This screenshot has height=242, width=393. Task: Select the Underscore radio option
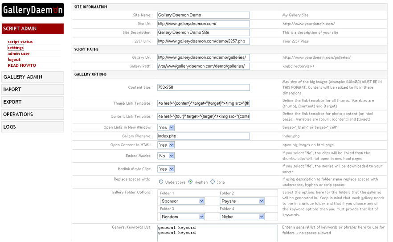click(161, 182)
